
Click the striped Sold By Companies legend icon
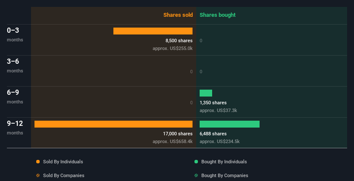pos(38,175)
